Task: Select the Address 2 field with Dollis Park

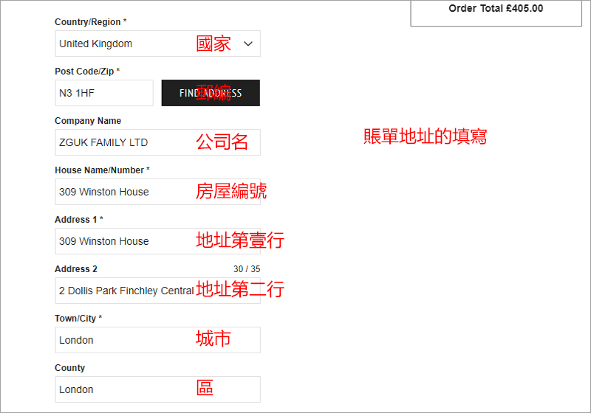Action: tap(126, 291)
